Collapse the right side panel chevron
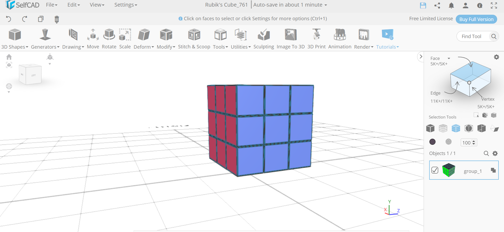The height and width of the screenshot is (232, 504). click(421, 56)
